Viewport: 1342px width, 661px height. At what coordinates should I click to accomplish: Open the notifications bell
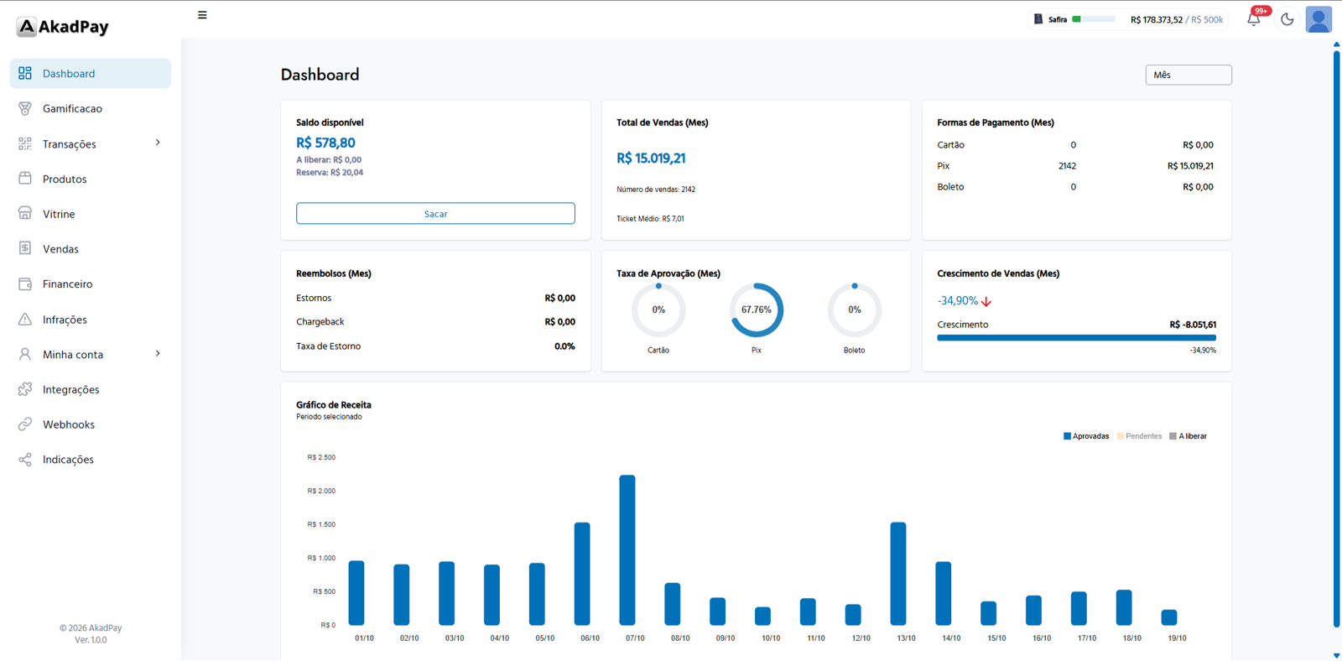tap(1254, 18)
